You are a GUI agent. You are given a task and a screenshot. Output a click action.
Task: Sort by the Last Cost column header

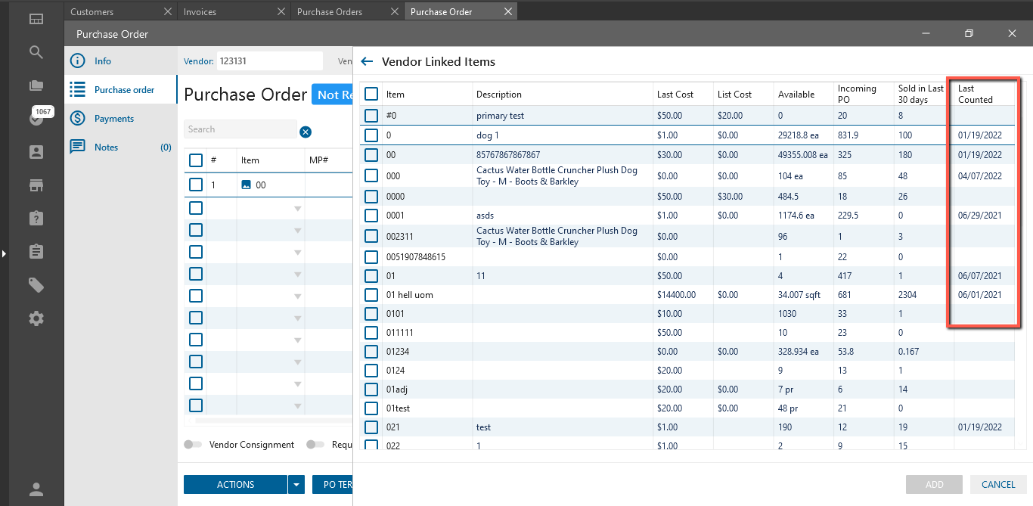click(x=675, y=95)
